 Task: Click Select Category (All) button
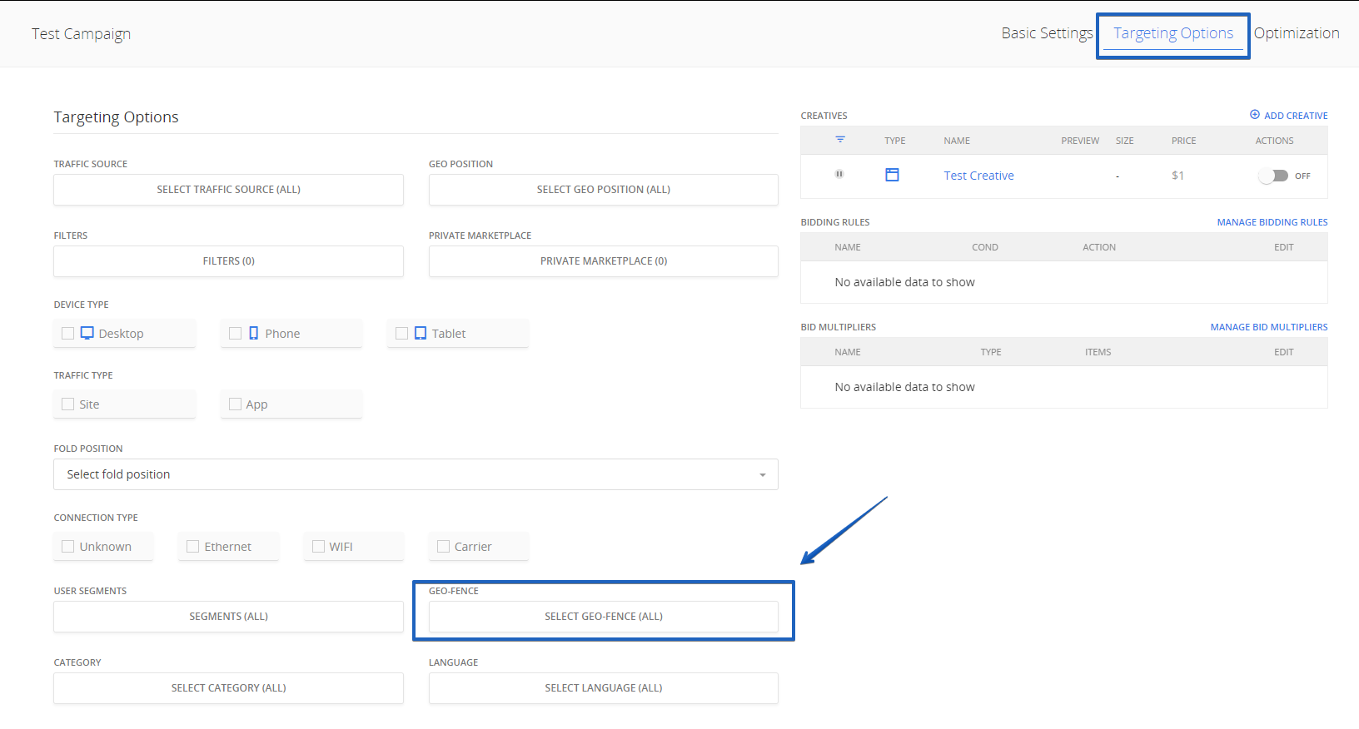click(x=229, y=688)
